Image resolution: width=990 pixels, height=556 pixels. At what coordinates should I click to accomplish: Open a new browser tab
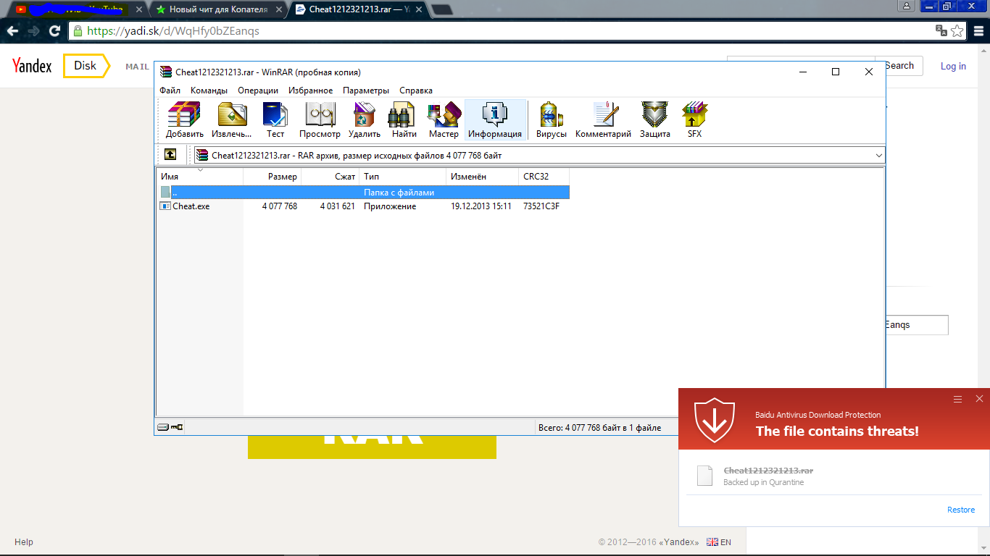442,10
